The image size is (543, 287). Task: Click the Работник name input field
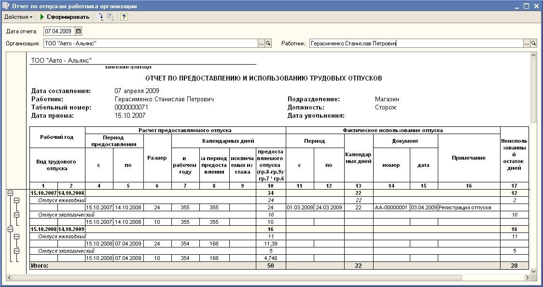415,43
